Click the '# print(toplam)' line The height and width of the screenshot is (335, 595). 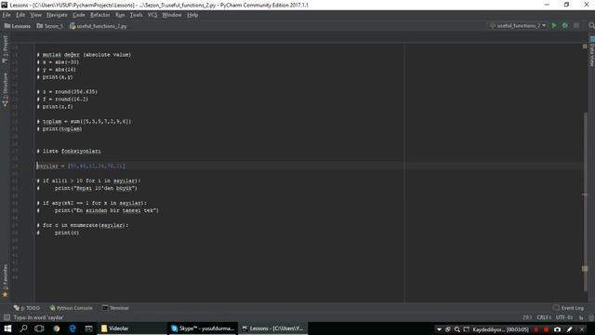59,128
